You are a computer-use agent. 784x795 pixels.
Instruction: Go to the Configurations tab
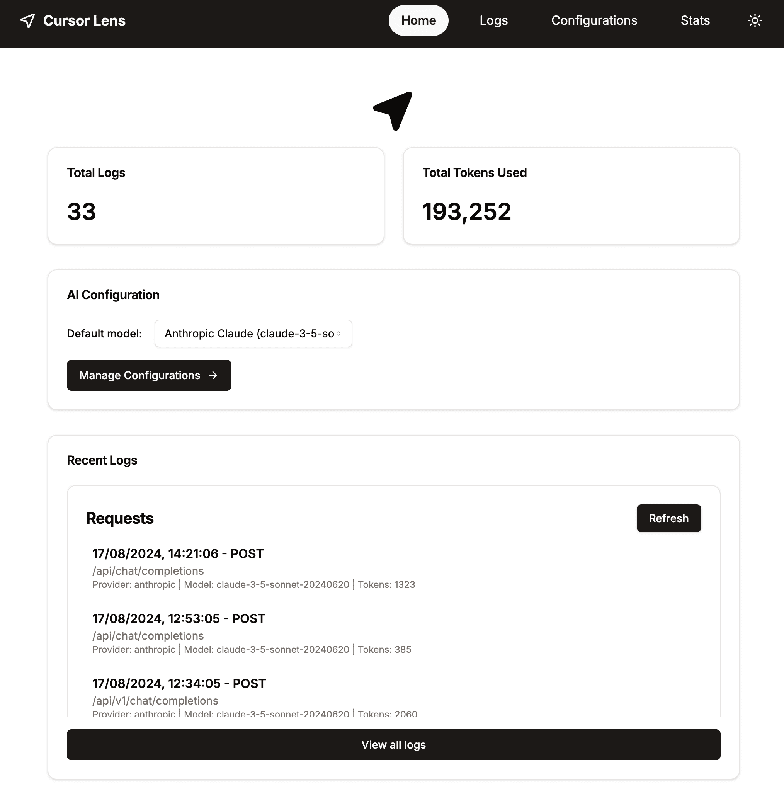[594, 20]
